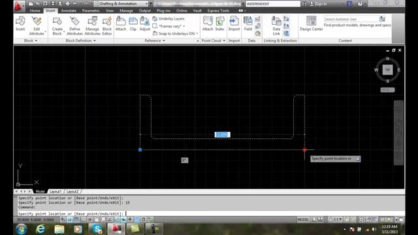Viewport: 418px width, 235px height.
Task: Open the Frames vary dropdown
Action: (x=184, y=26)
